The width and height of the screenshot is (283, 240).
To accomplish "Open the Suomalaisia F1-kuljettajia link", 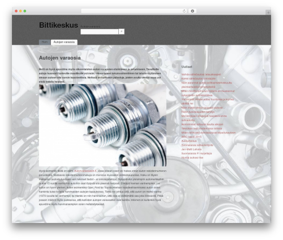I will pos(196,153).
